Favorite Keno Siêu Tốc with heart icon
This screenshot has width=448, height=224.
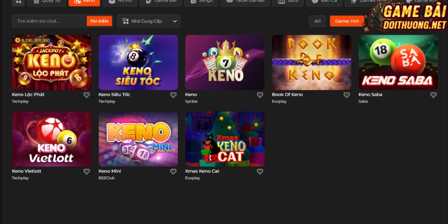tap(174, 95)
